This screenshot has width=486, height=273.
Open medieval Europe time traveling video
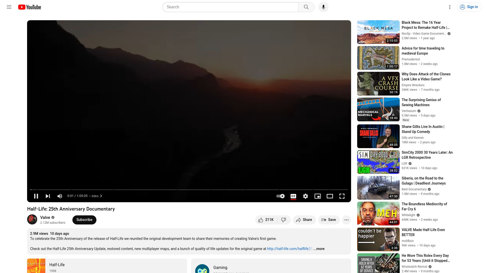click(x=423, y=51)
